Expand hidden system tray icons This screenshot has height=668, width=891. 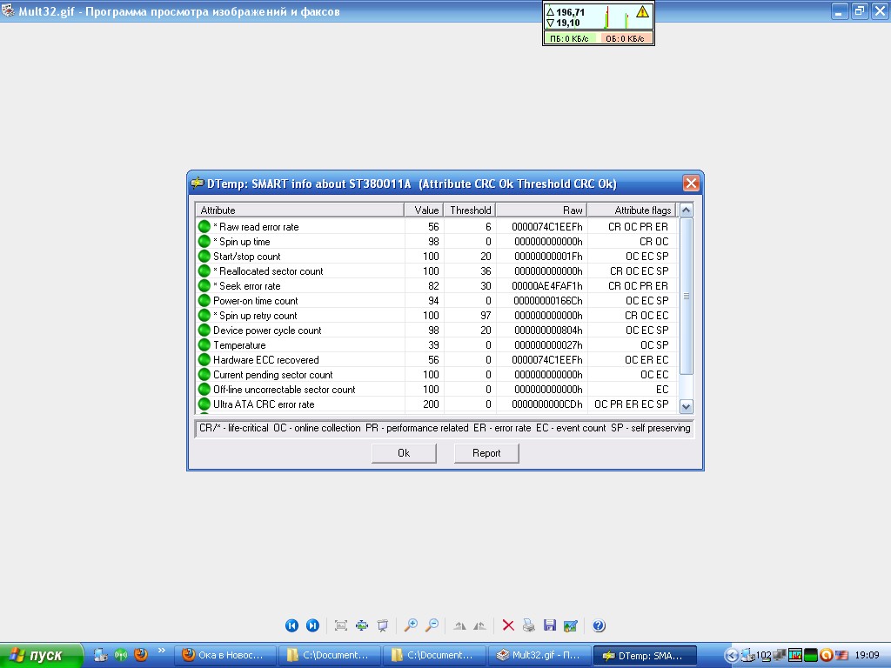pyautogui.click(x=731, y=656)
